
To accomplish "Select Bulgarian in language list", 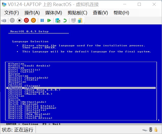I will pyautogui.click(x=17, y=82).
